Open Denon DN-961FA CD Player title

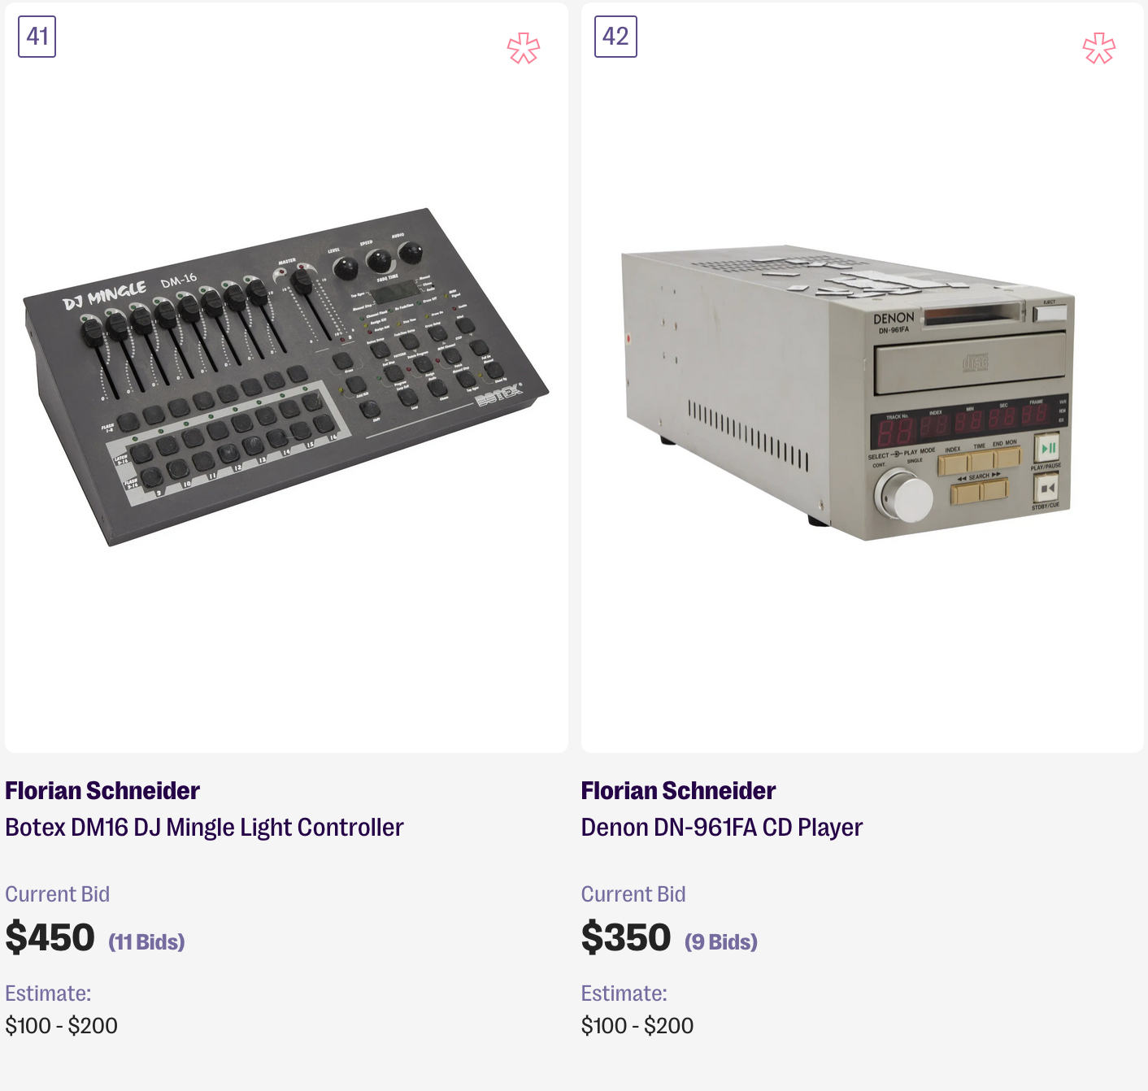[721, 828]
